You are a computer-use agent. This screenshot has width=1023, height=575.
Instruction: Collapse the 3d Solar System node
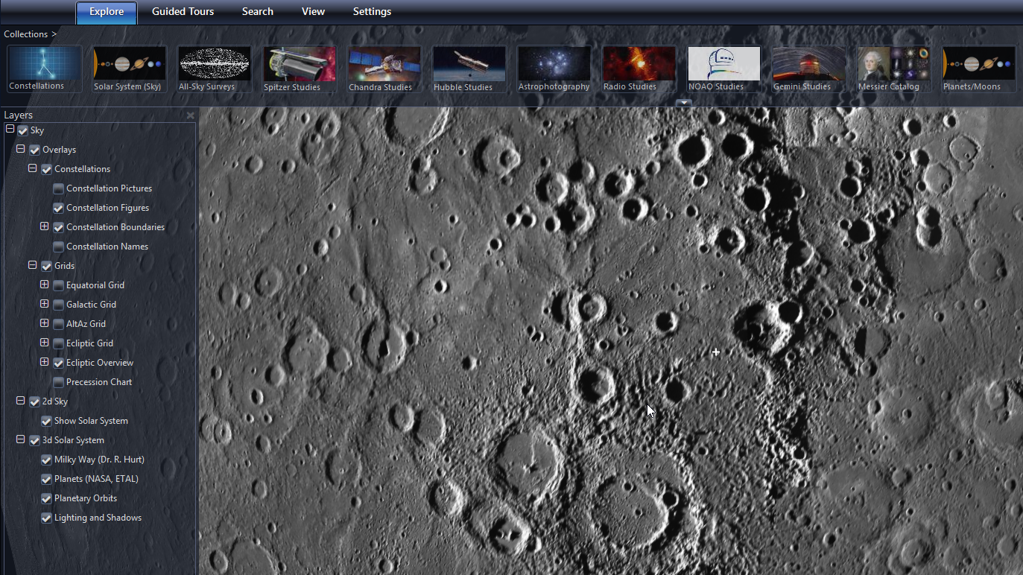coord(21,439)
